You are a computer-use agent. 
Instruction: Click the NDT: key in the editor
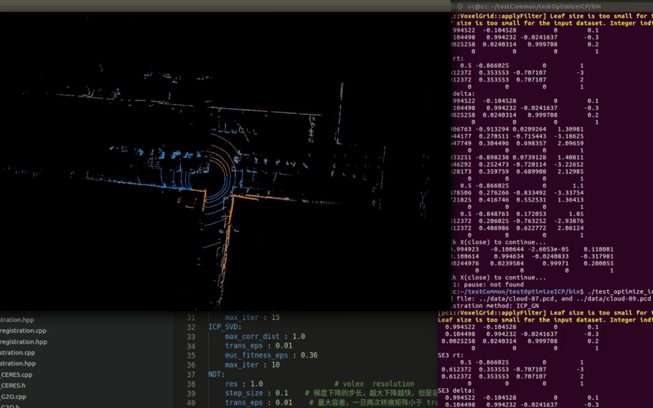217,374
